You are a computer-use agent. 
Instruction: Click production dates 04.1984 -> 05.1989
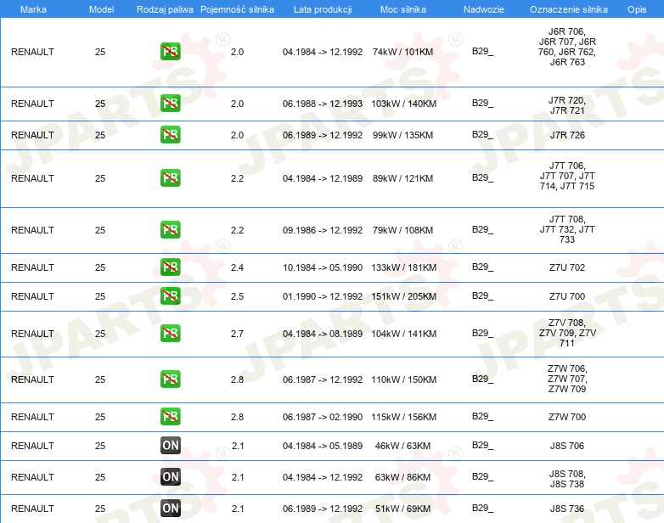[323, 446]
